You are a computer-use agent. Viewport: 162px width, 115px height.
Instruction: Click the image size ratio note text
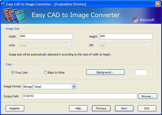60,54
